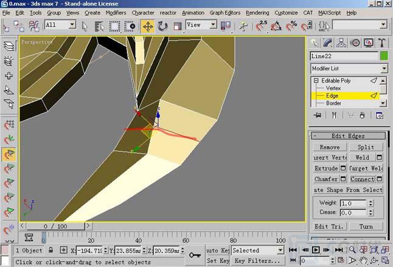
Task: Edit the Line22 object name field
Action: click(344, 56)
